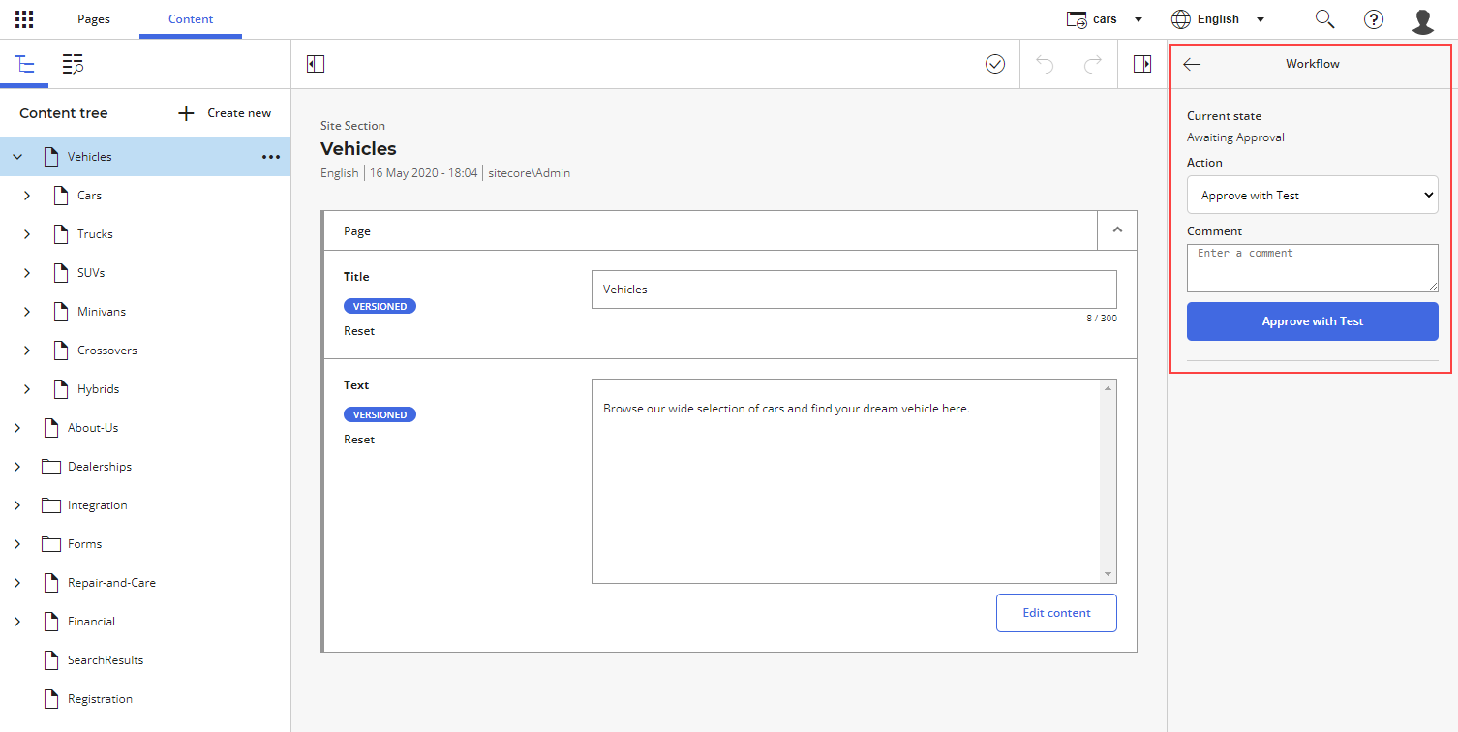Expand the Minivans tree node
The image size is (1458, 732).
pyautogui.click(x=27, y=312)
